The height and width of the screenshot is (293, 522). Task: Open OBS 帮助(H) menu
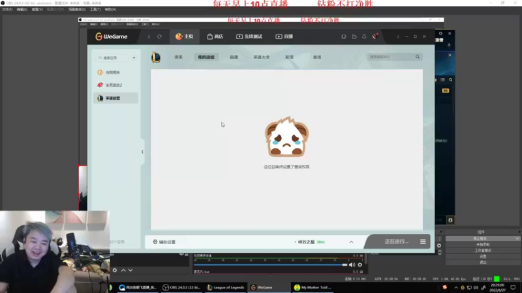point(110,9)
